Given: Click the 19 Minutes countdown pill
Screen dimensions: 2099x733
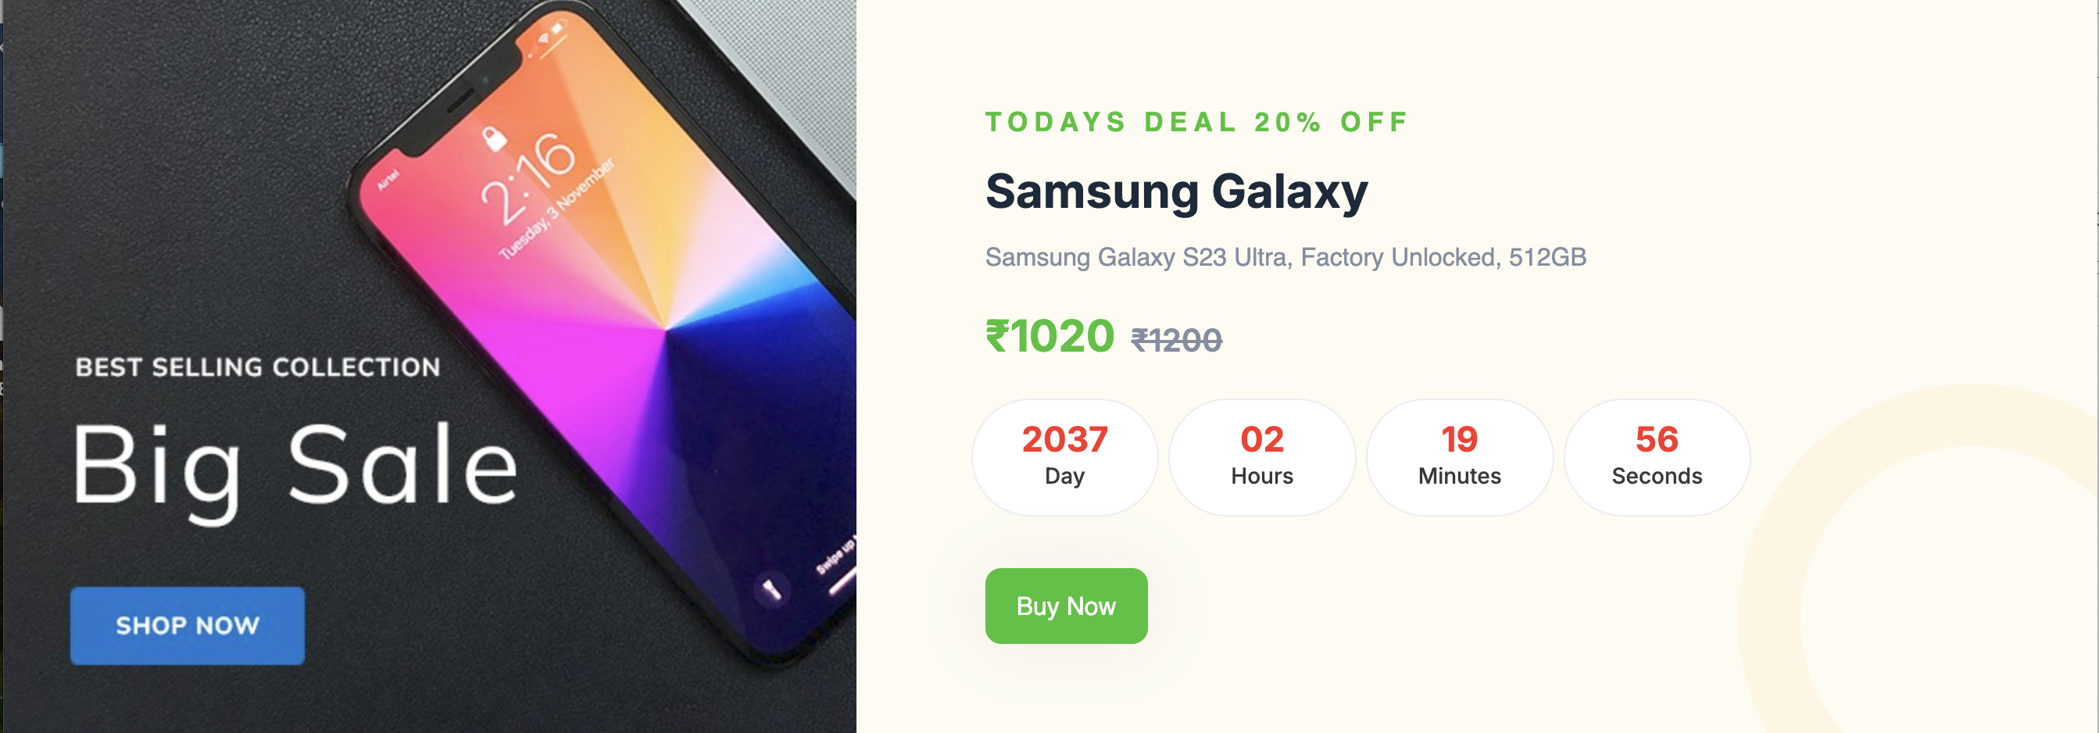Looking at the screenshot, I should click(x=1459, y=457).
